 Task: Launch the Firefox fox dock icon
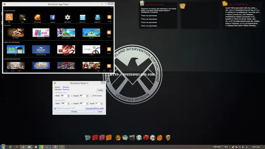[118, 138]
